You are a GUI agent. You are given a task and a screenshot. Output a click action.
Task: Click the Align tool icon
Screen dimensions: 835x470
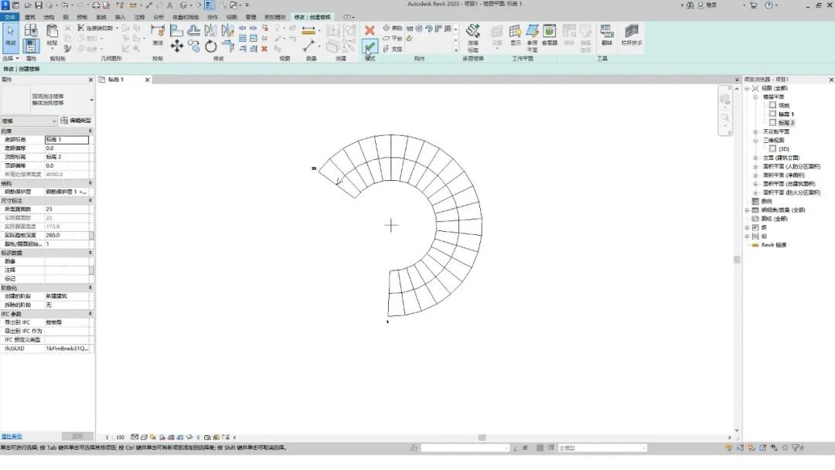(176, 31)
